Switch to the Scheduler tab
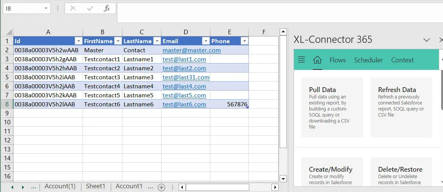 click(368, 60)
